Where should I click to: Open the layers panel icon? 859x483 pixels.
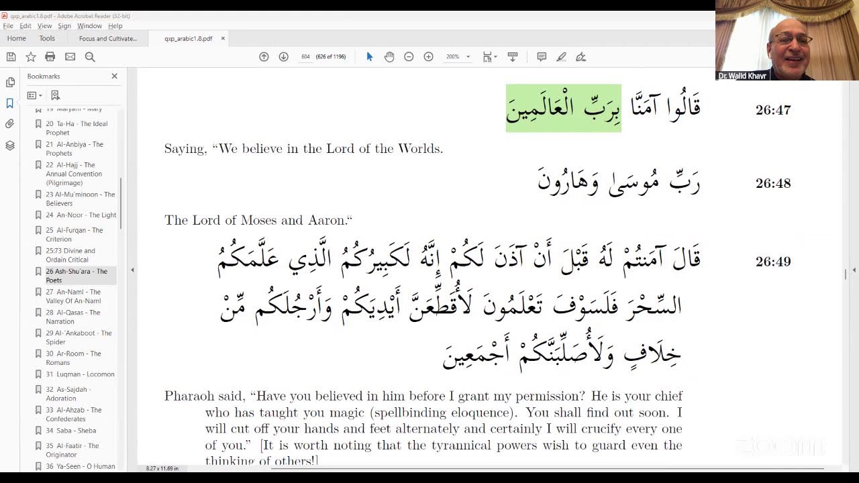10,145
